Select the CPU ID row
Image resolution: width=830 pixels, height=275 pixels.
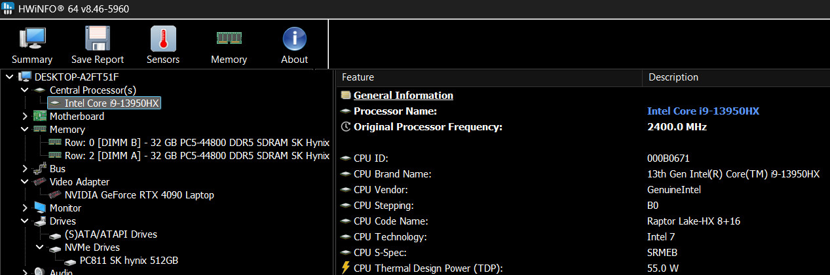coord(583,158)
